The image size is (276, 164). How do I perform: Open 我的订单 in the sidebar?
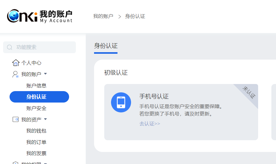[x=36, y=142]
